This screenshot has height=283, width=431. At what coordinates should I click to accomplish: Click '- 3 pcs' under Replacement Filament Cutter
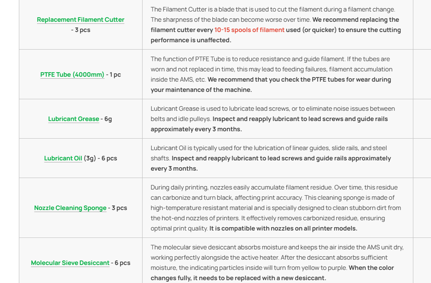[81, 30]
